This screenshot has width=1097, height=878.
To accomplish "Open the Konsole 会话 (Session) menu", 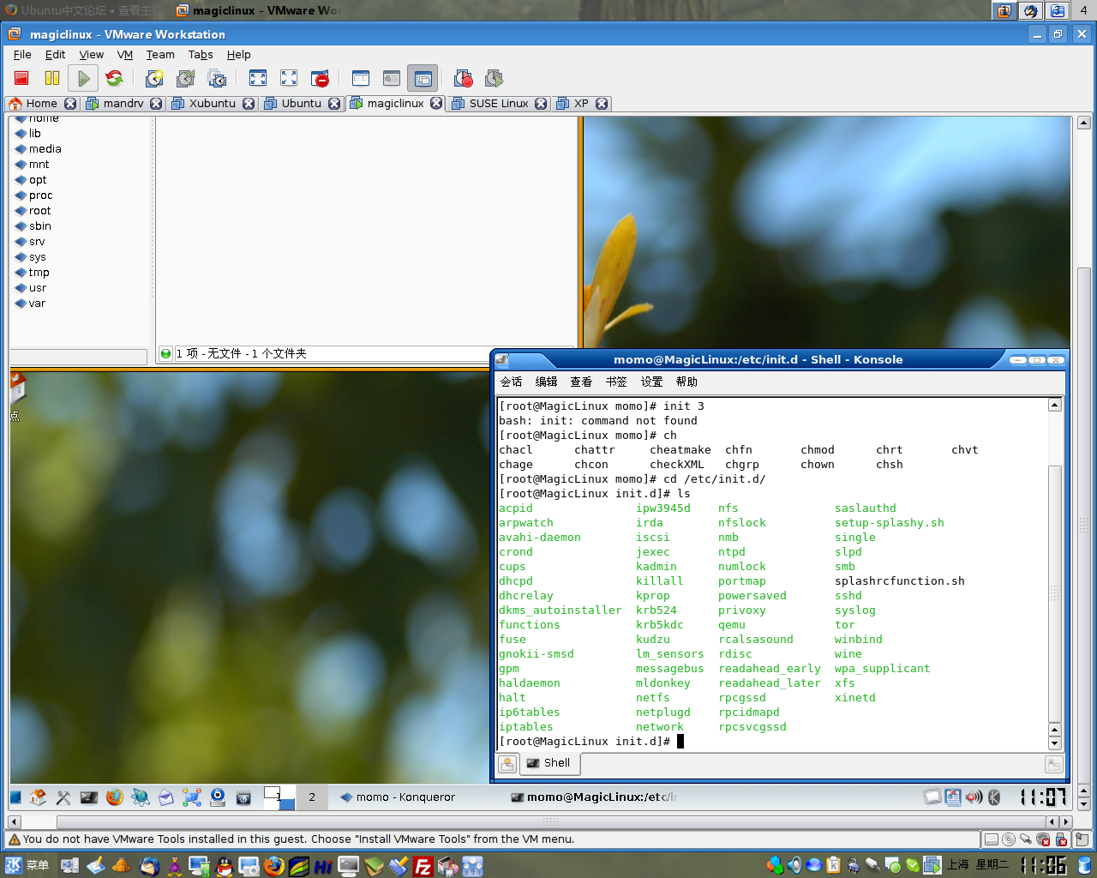I will click(x=511, y=382).
